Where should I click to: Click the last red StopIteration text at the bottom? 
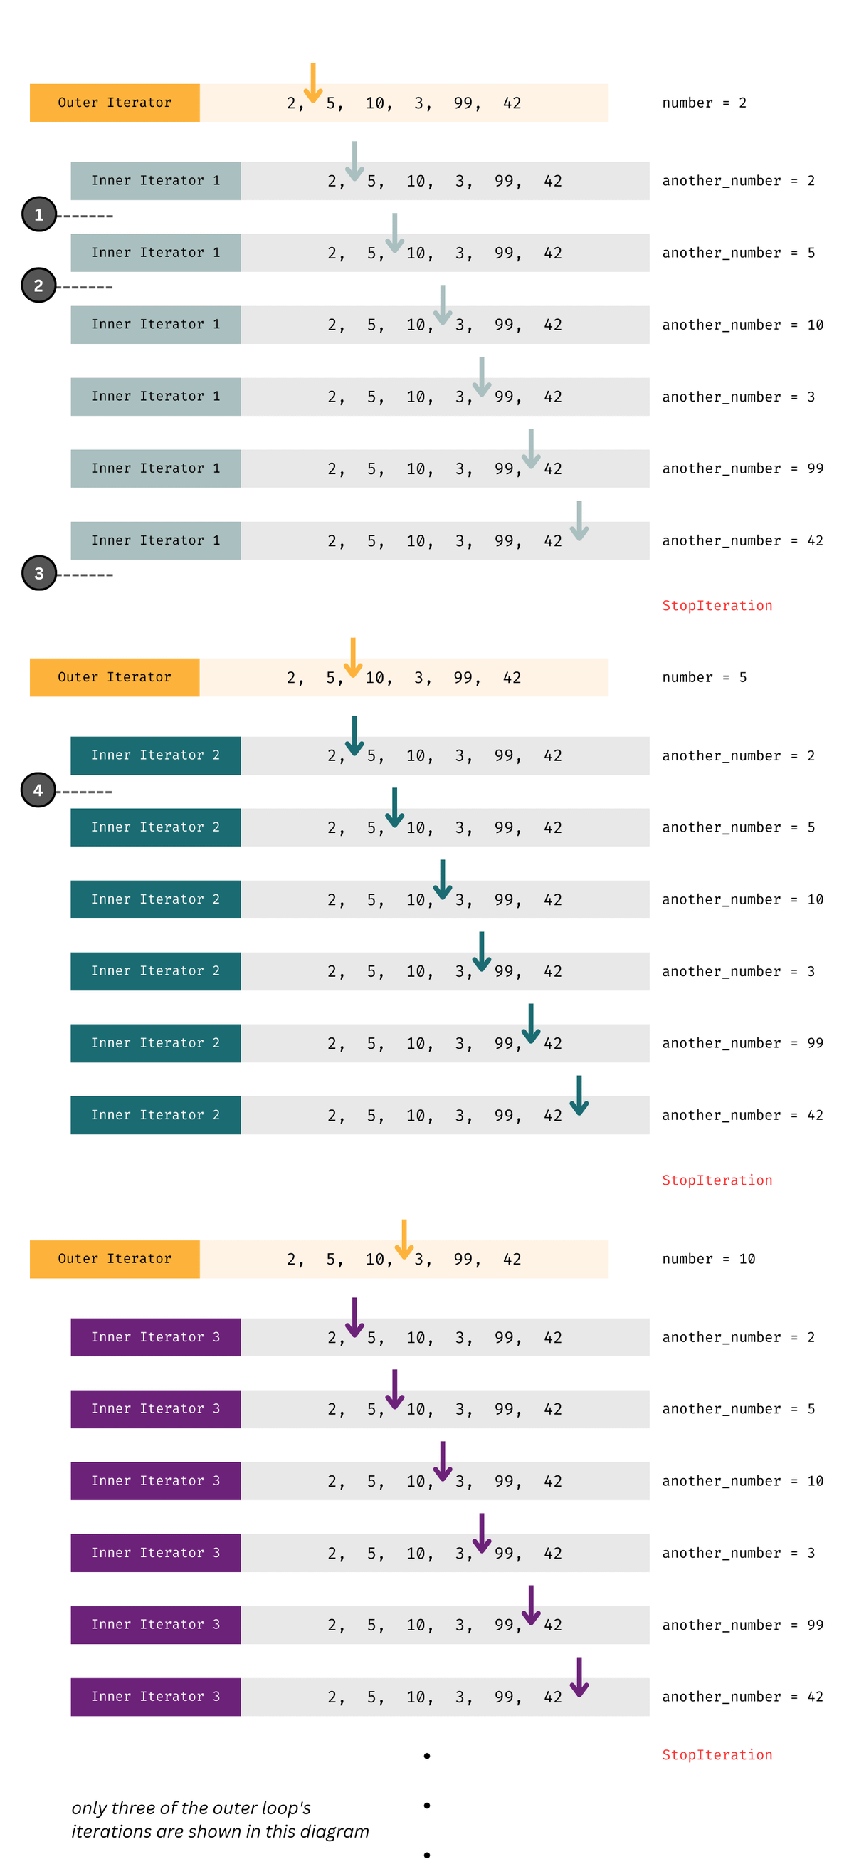point(717,1754)
